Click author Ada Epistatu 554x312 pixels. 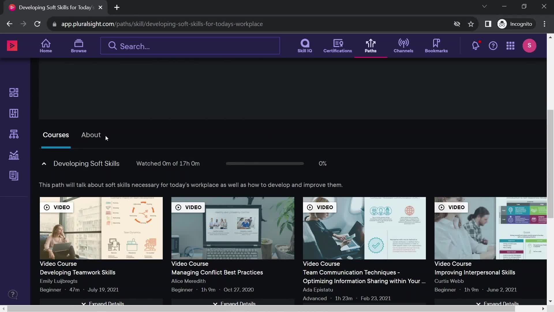tap(318, 290)
